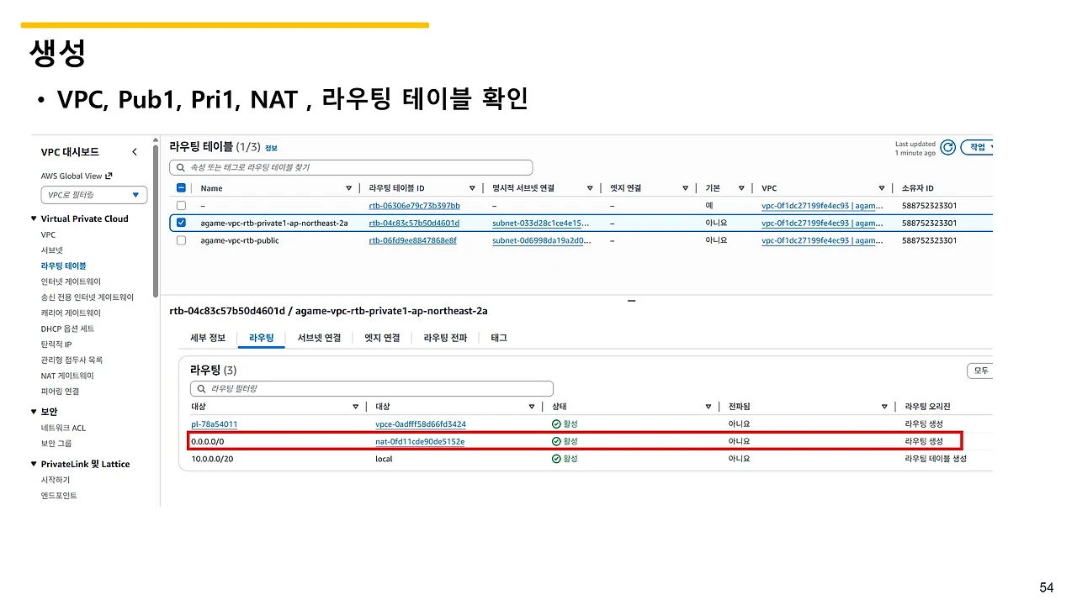This screenshot has height=605, width=1077.
Task: Uncheck the agame-vpc-rtb-private1-ap-northeast-2a row
Action: [x=182, y=223]
